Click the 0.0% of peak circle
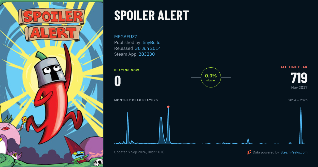318x167 pixels. coord(211,77)
